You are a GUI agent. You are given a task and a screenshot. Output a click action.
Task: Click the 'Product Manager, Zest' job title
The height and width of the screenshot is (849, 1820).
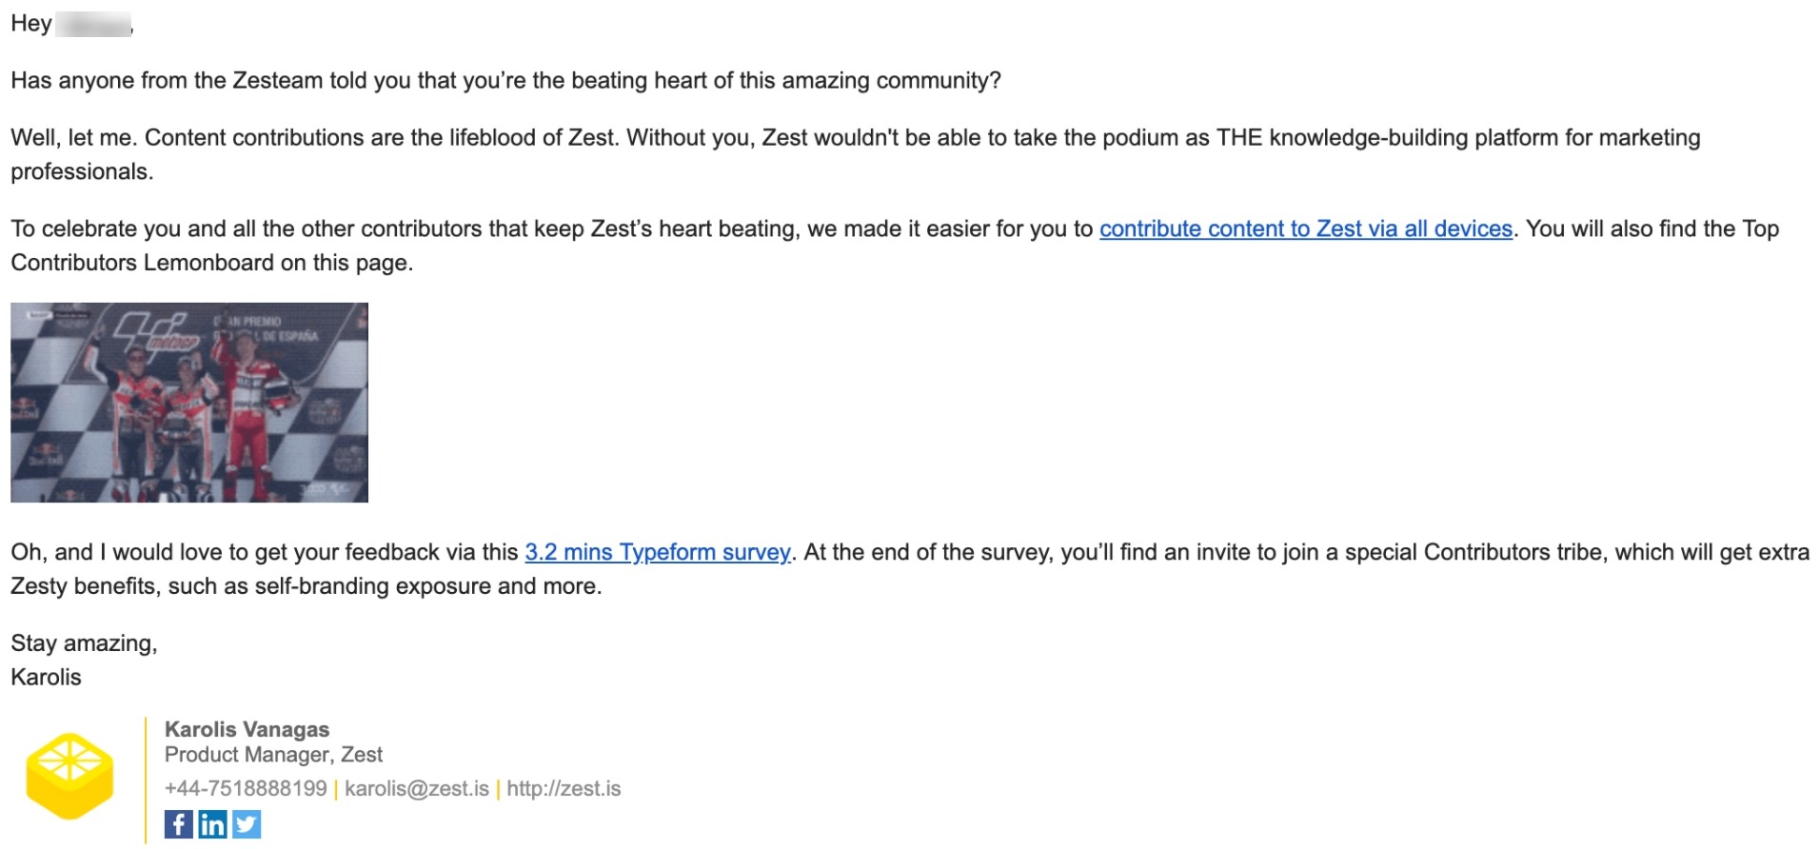pos(273,755)
